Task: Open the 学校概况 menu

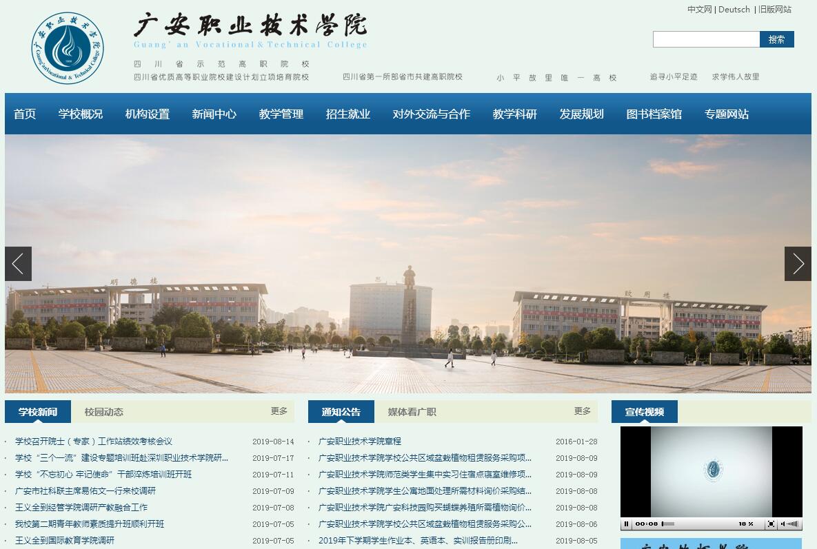Action: (81, 114)
